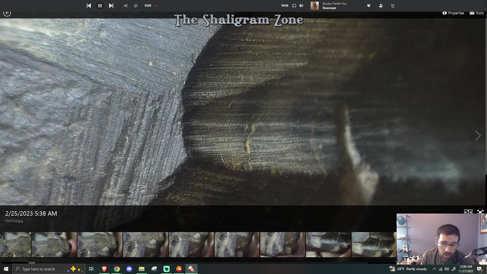487x274 pixels.
Task: Show hidden system tray icons
Action: tap(434, 269)
